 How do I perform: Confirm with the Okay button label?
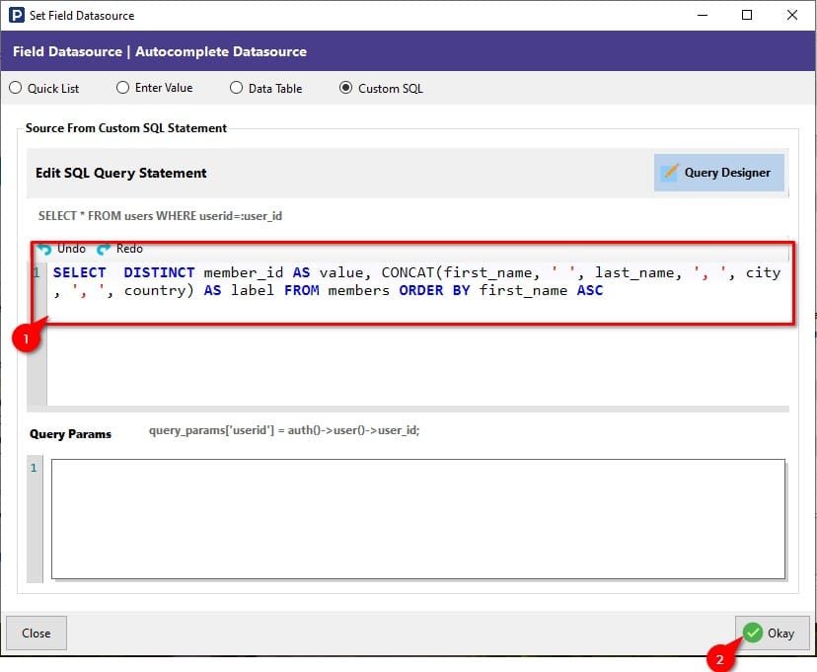[x=780, y=634]
